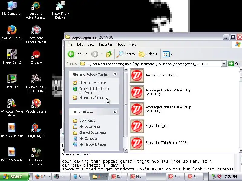Open the Start menu
Screen dimensions: 242x181
[x=14, y=176]
